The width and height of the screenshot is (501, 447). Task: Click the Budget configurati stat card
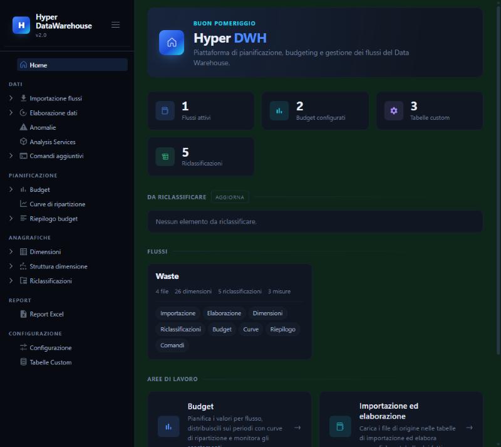pyautogui.click(x=315, y=111)
